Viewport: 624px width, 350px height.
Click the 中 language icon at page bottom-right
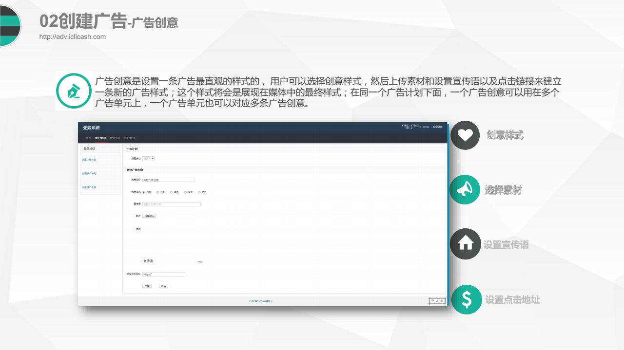pos(433,301)
